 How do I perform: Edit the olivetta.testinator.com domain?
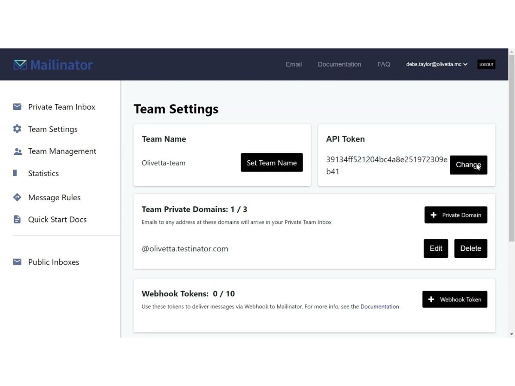pyautogui.click(x=436, y=248)
